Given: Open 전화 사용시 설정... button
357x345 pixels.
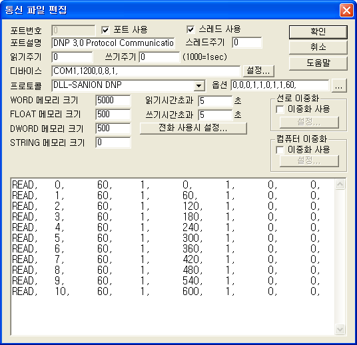Looking at the screenshot, I should 193,128.
